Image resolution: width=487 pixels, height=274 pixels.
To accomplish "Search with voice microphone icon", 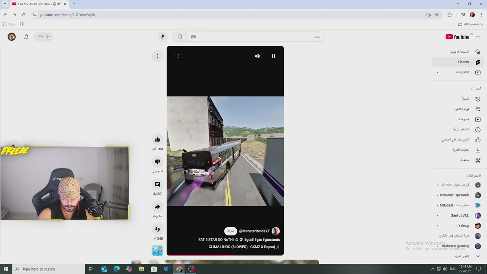I will [x=162, y=37].
